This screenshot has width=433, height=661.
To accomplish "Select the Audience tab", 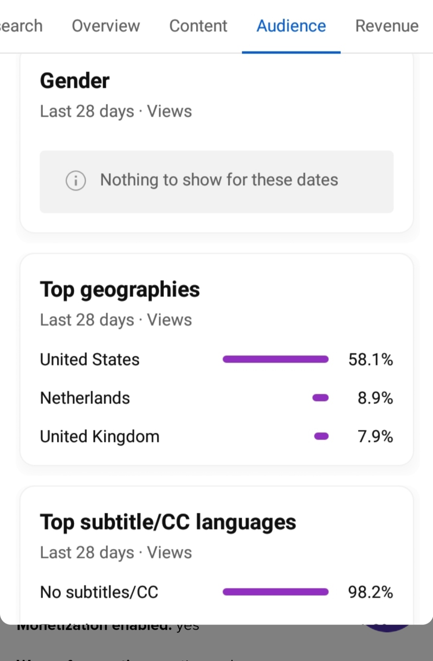I will 291,26.
